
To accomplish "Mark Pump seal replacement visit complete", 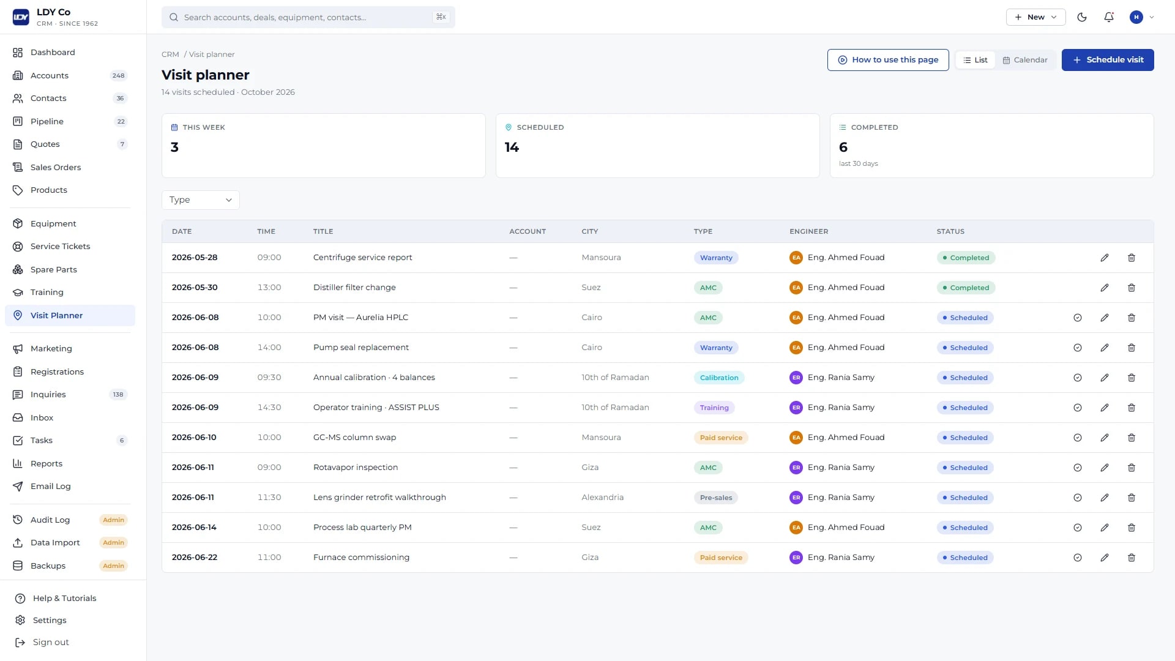I will 1078,348.
